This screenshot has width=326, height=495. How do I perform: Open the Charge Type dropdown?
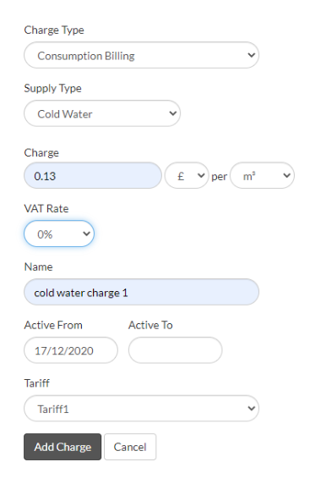[x=141, y=55]
